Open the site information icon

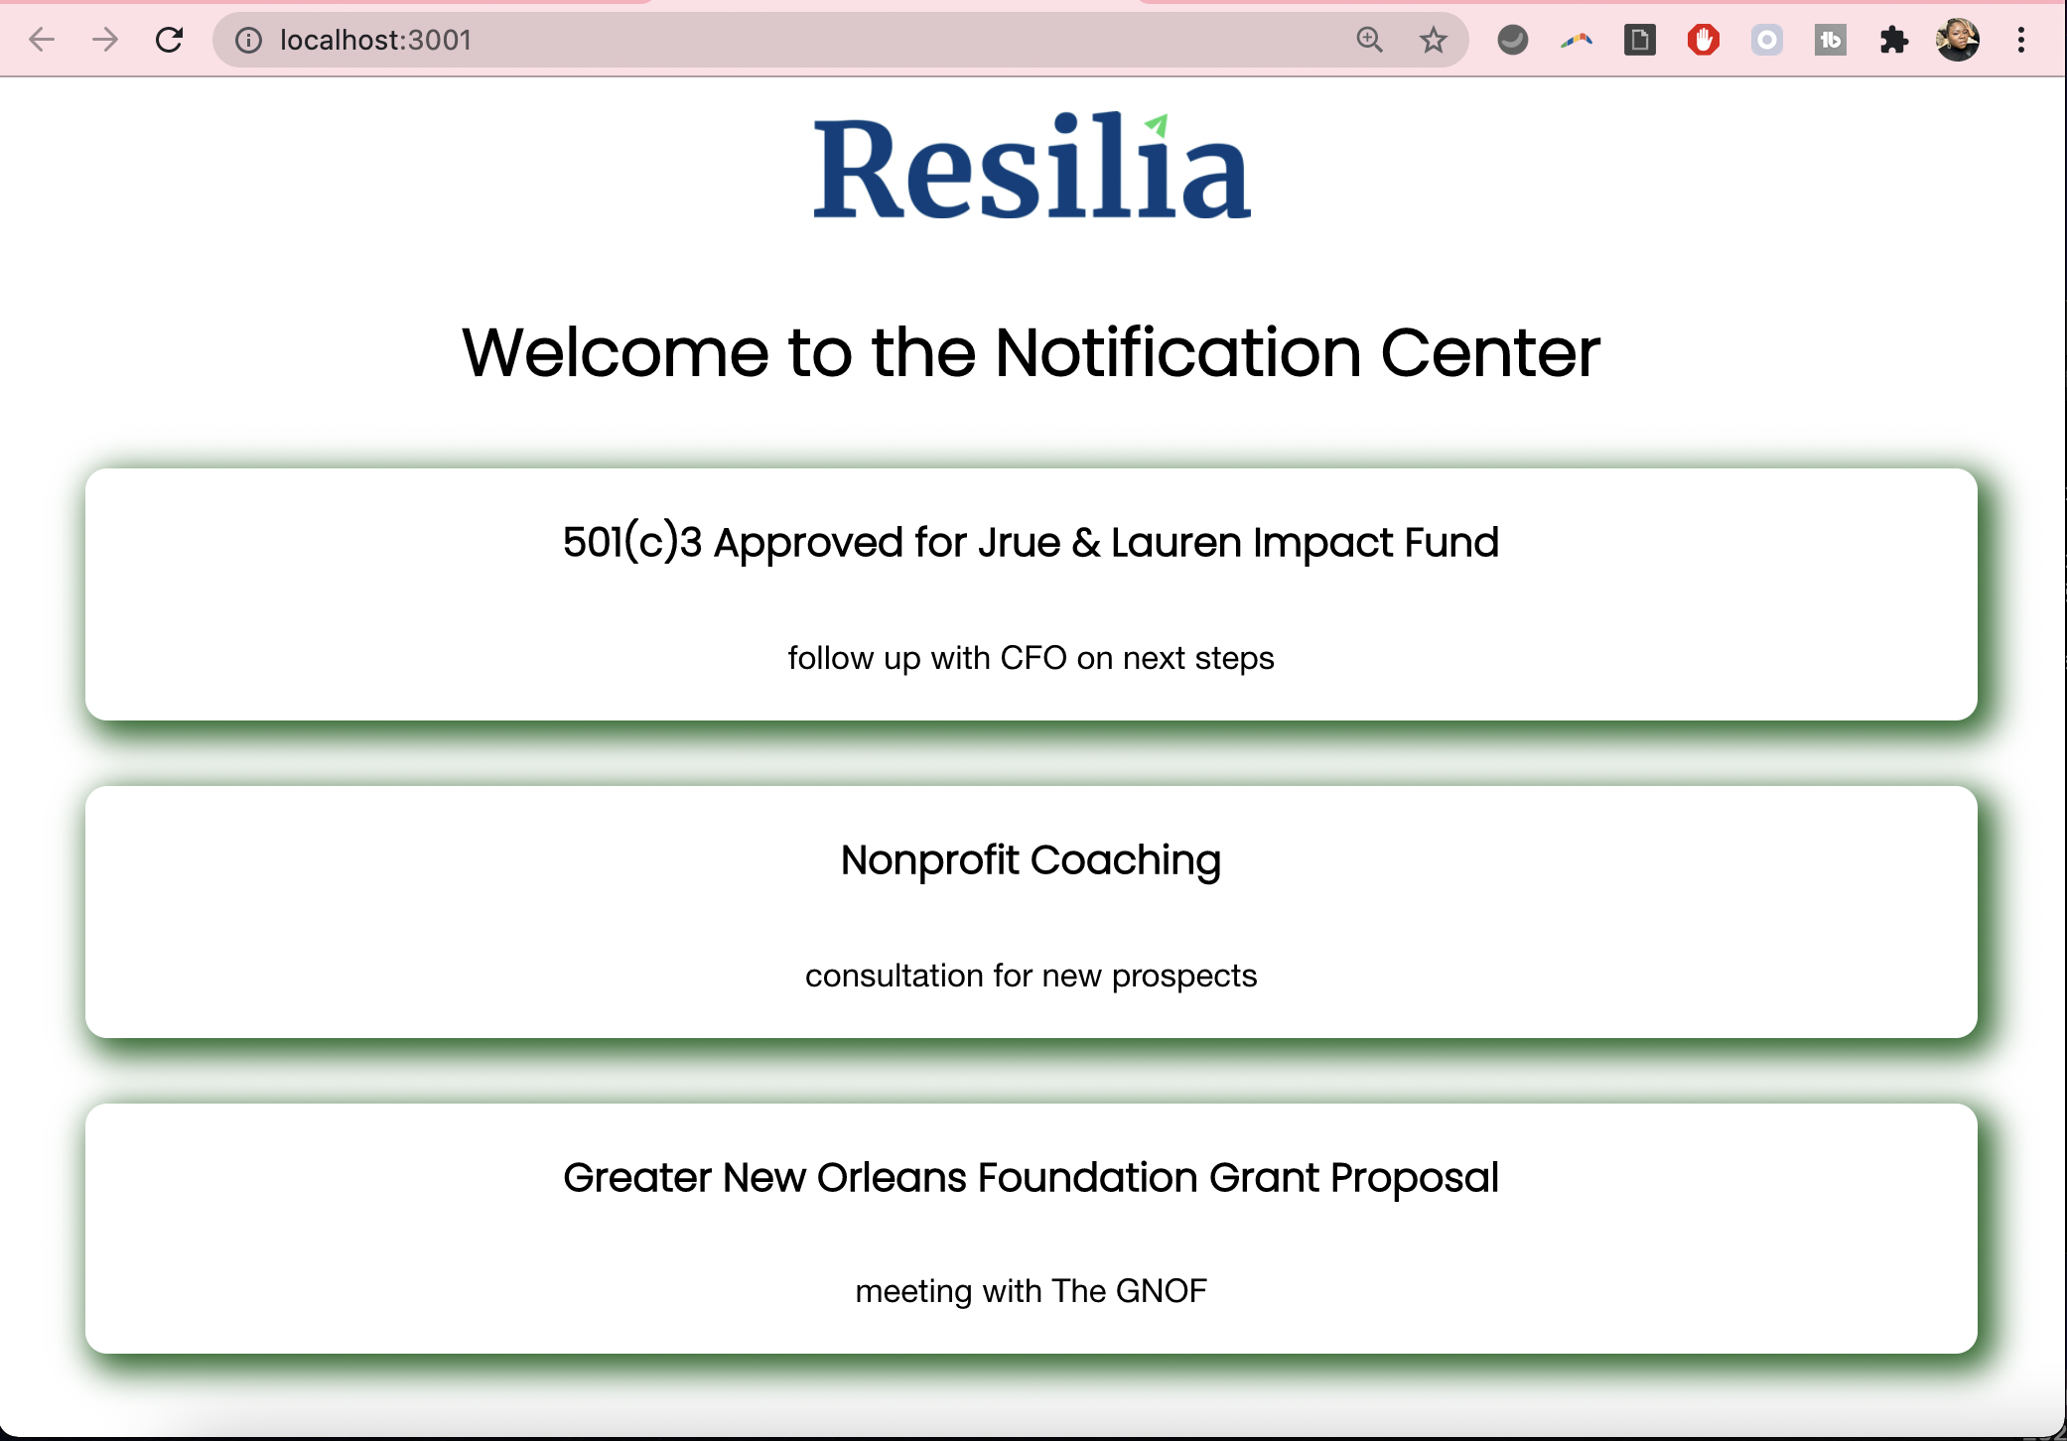click(x=248, y=40)
